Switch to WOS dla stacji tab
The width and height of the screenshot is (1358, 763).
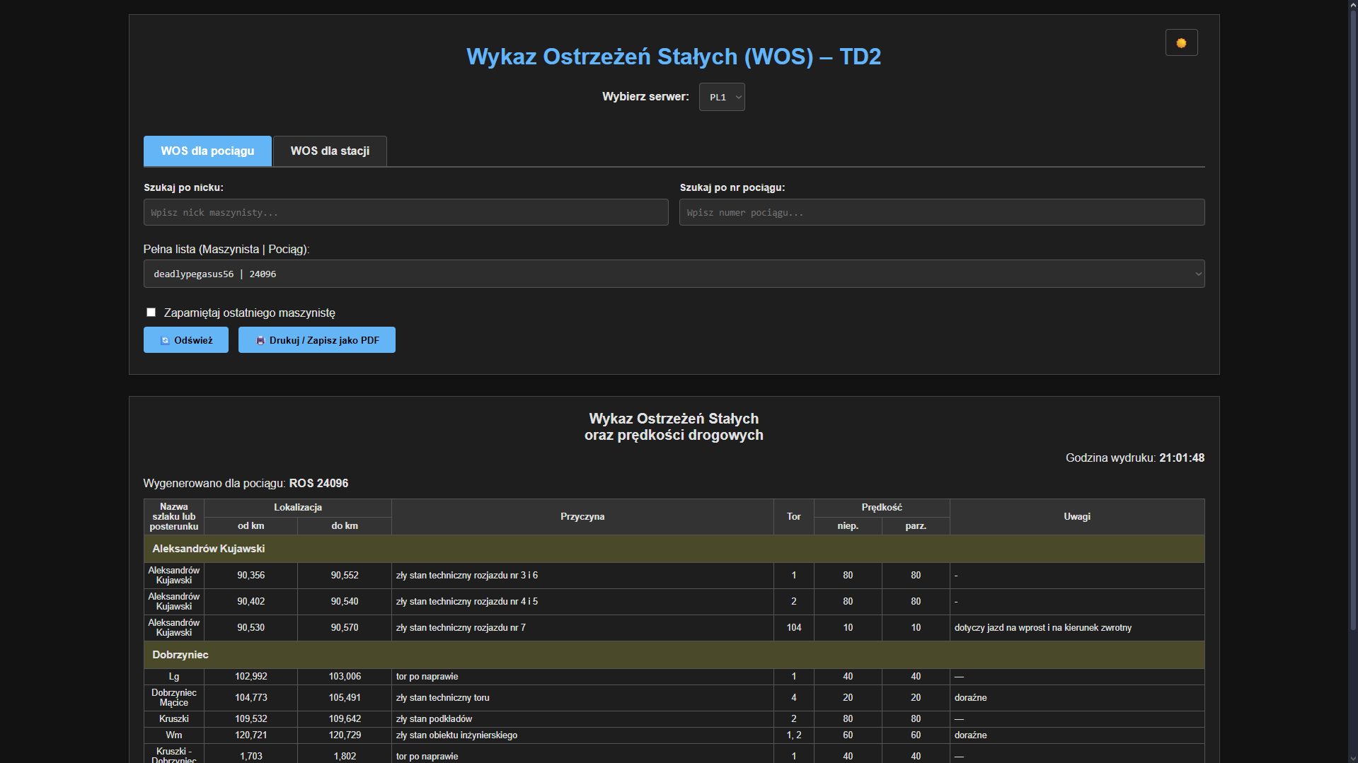click(330, 151)
